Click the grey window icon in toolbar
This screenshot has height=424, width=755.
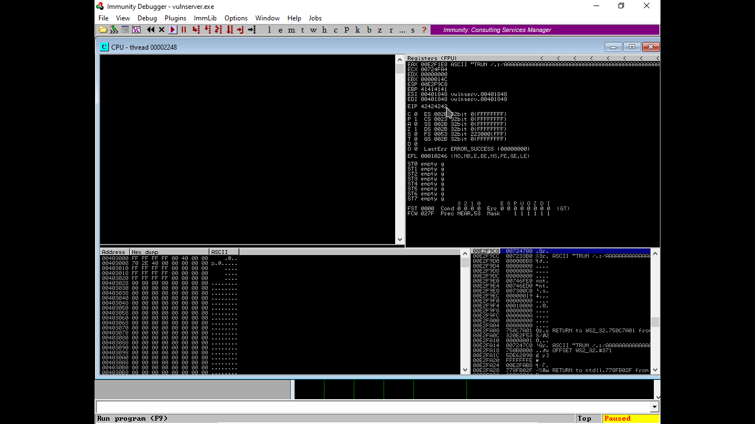pos(125,30)
